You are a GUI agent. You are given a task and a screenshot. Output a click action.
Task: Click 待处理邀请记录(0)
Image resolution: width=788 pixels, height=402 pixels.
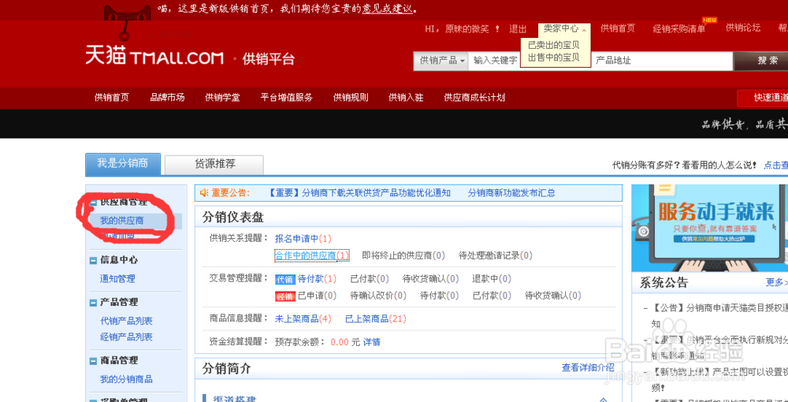coord(496,255)
